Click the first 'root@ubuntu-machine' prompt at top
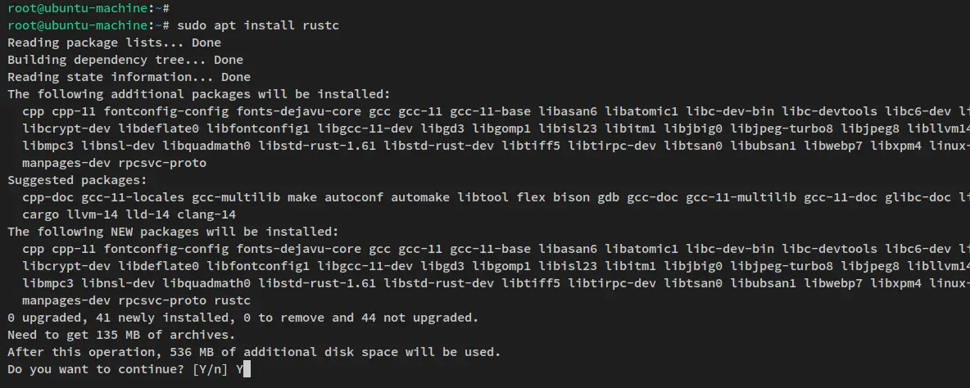The height and width of the screenshot is (388, 970). point(77,8)
